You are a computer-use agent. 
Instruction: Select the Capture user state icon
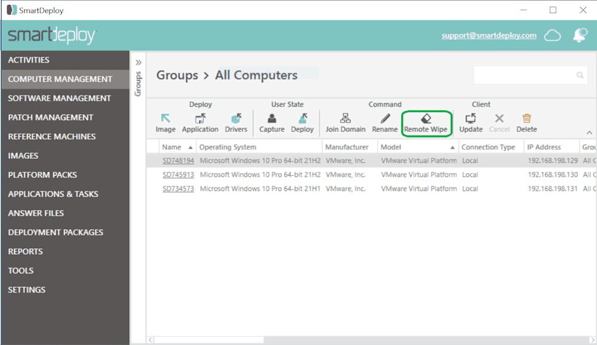tap(272, 122)
